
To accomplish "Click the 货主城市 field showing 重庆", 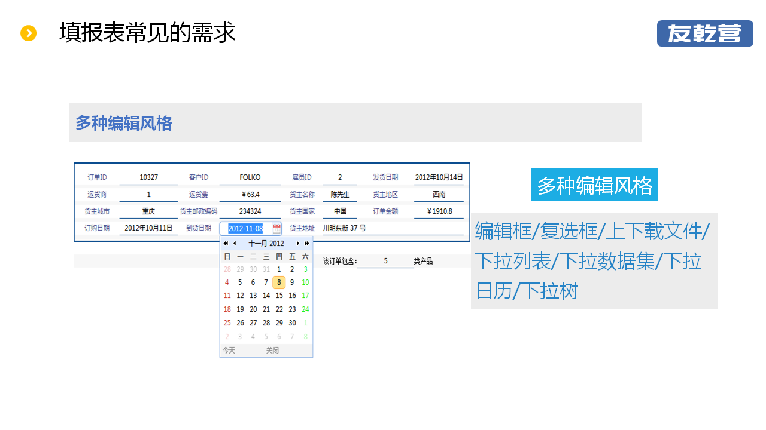I will pos(148,211).
